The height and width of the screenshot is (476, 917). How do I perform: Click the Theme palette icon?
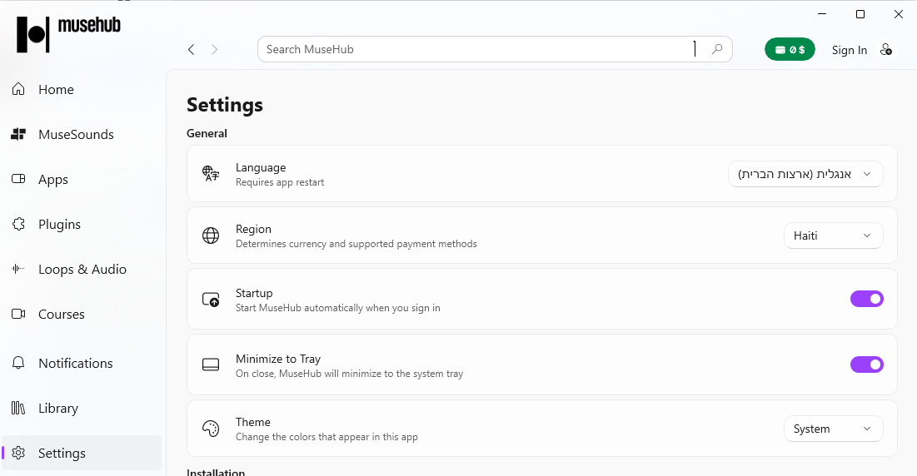click(x=211, y=429)
